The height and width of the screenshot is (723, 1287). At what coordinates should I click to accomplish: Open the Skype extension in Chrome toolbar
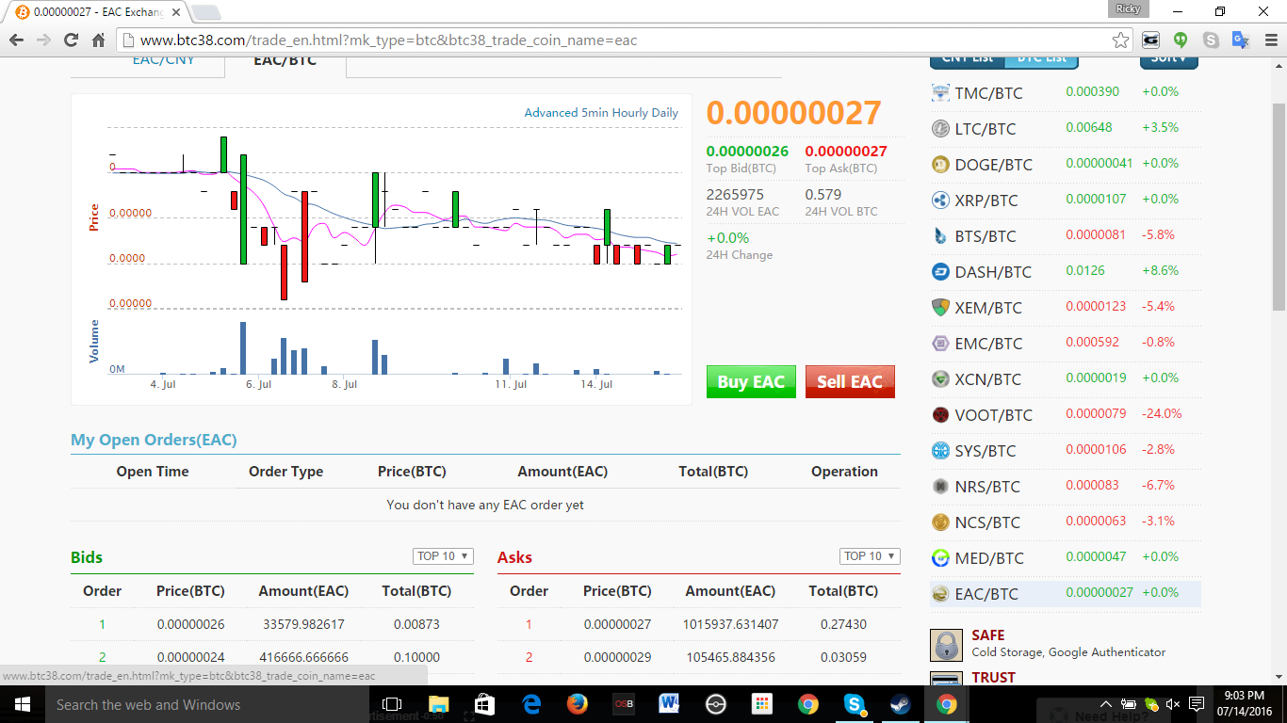pos(1211,40)
